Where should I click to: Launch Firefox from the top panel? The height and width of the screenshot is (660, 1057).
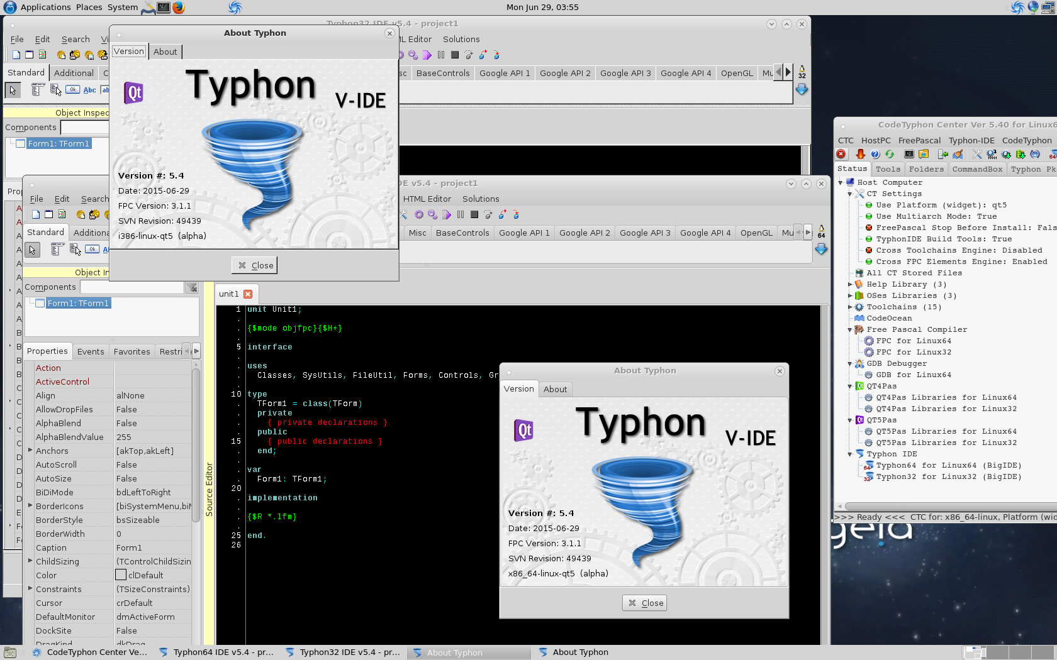pyautogui.click(x=179, y=8)
